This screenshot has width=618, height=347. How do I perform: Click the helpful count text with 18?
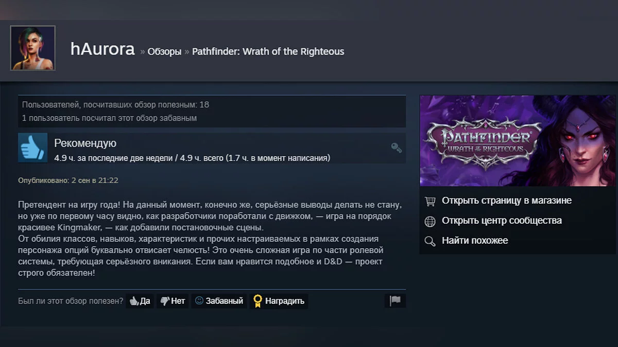click(x=115, y=104)
